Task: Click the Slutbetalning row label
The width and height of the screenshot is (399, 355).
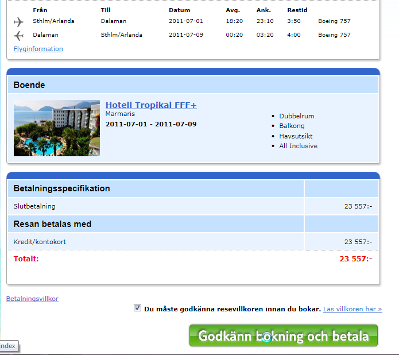Action: pyautogui.click(x=34, y=206)
